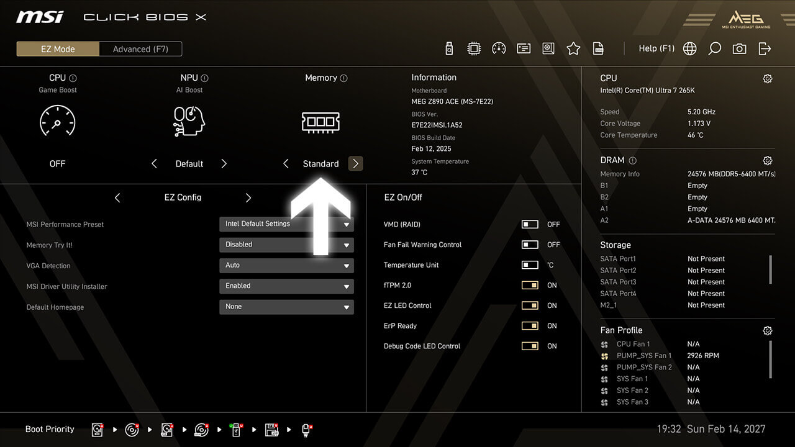This screenshot has width=795, height=447.
Task: Open the M-Flash USB update icon
Action: [x=450, y=48]
